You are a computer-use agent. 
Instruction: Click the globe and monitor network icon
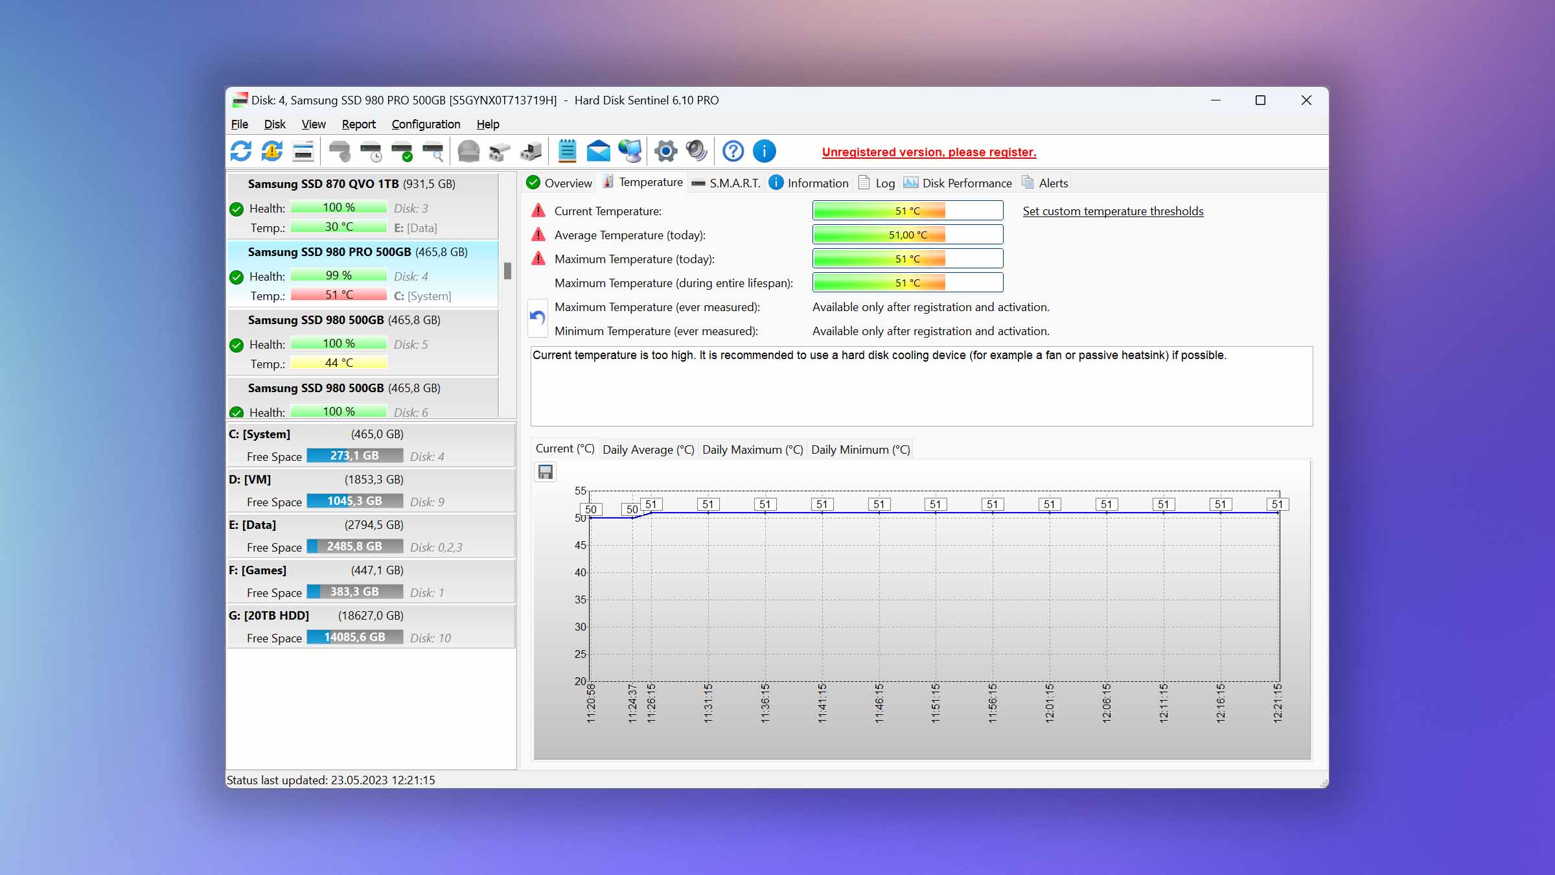[x=630, y=152]
